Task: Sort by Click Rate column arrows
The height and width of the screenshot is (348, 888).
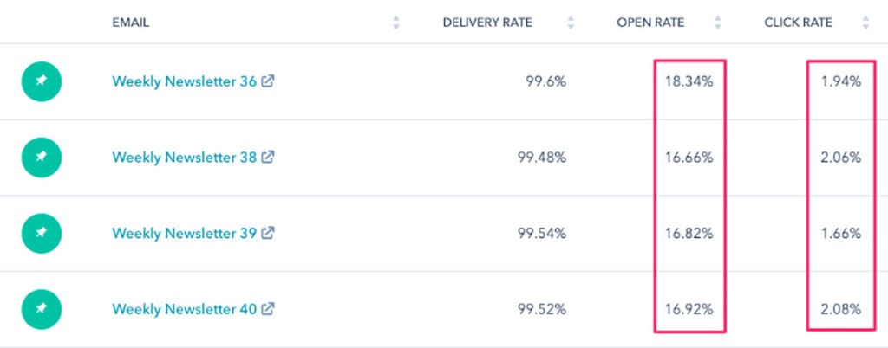Action: [865, 23]
